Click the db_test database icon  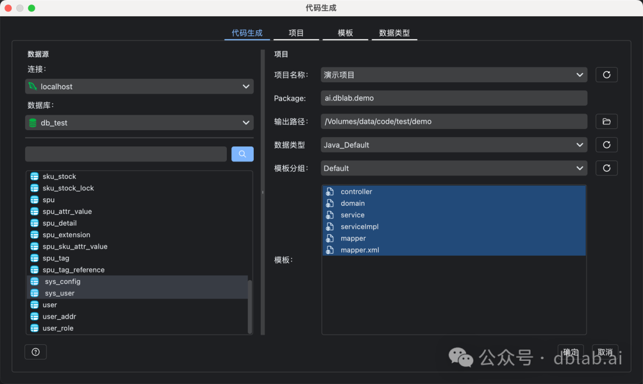(x=33, y=123)
